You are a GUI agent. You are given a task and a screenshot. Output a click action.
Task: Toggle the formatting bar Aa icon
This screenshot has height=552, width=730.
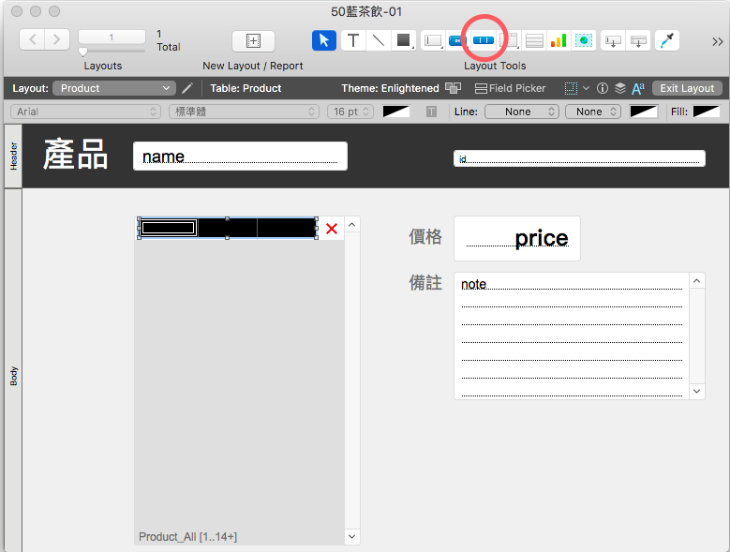click(x=638, y=88)
